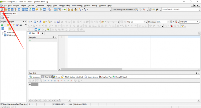
Task: Expand the Top 20 dropdown
Action: click(144, 22)
